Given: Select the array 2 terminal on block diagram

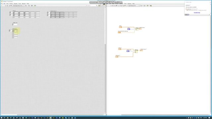Looking at the screenshot, I should (x=120, y=49).
